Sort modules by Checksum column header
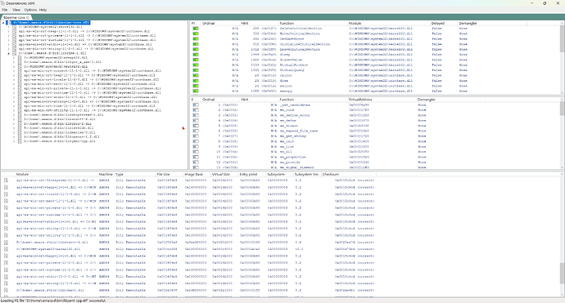Viewport: 565px width, 303px height. [331, 174]
